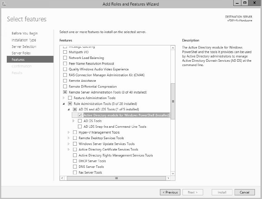The image size is (262, 199).
Task: Check DNS Server Tools
Action: pyautogui.click(x=75, y=167)
